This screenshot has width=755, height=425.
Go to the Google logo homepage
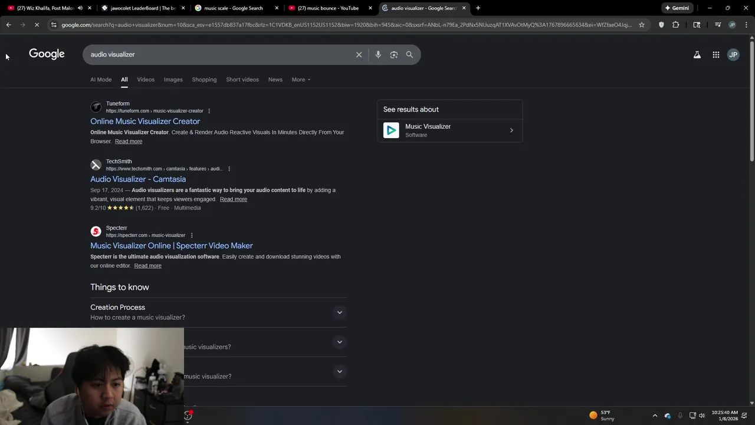tap(47, 54)
